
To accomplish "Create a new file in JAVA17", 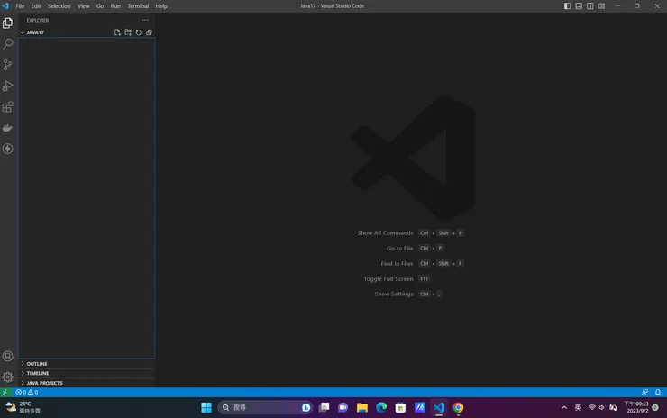I will pos(117,32).
